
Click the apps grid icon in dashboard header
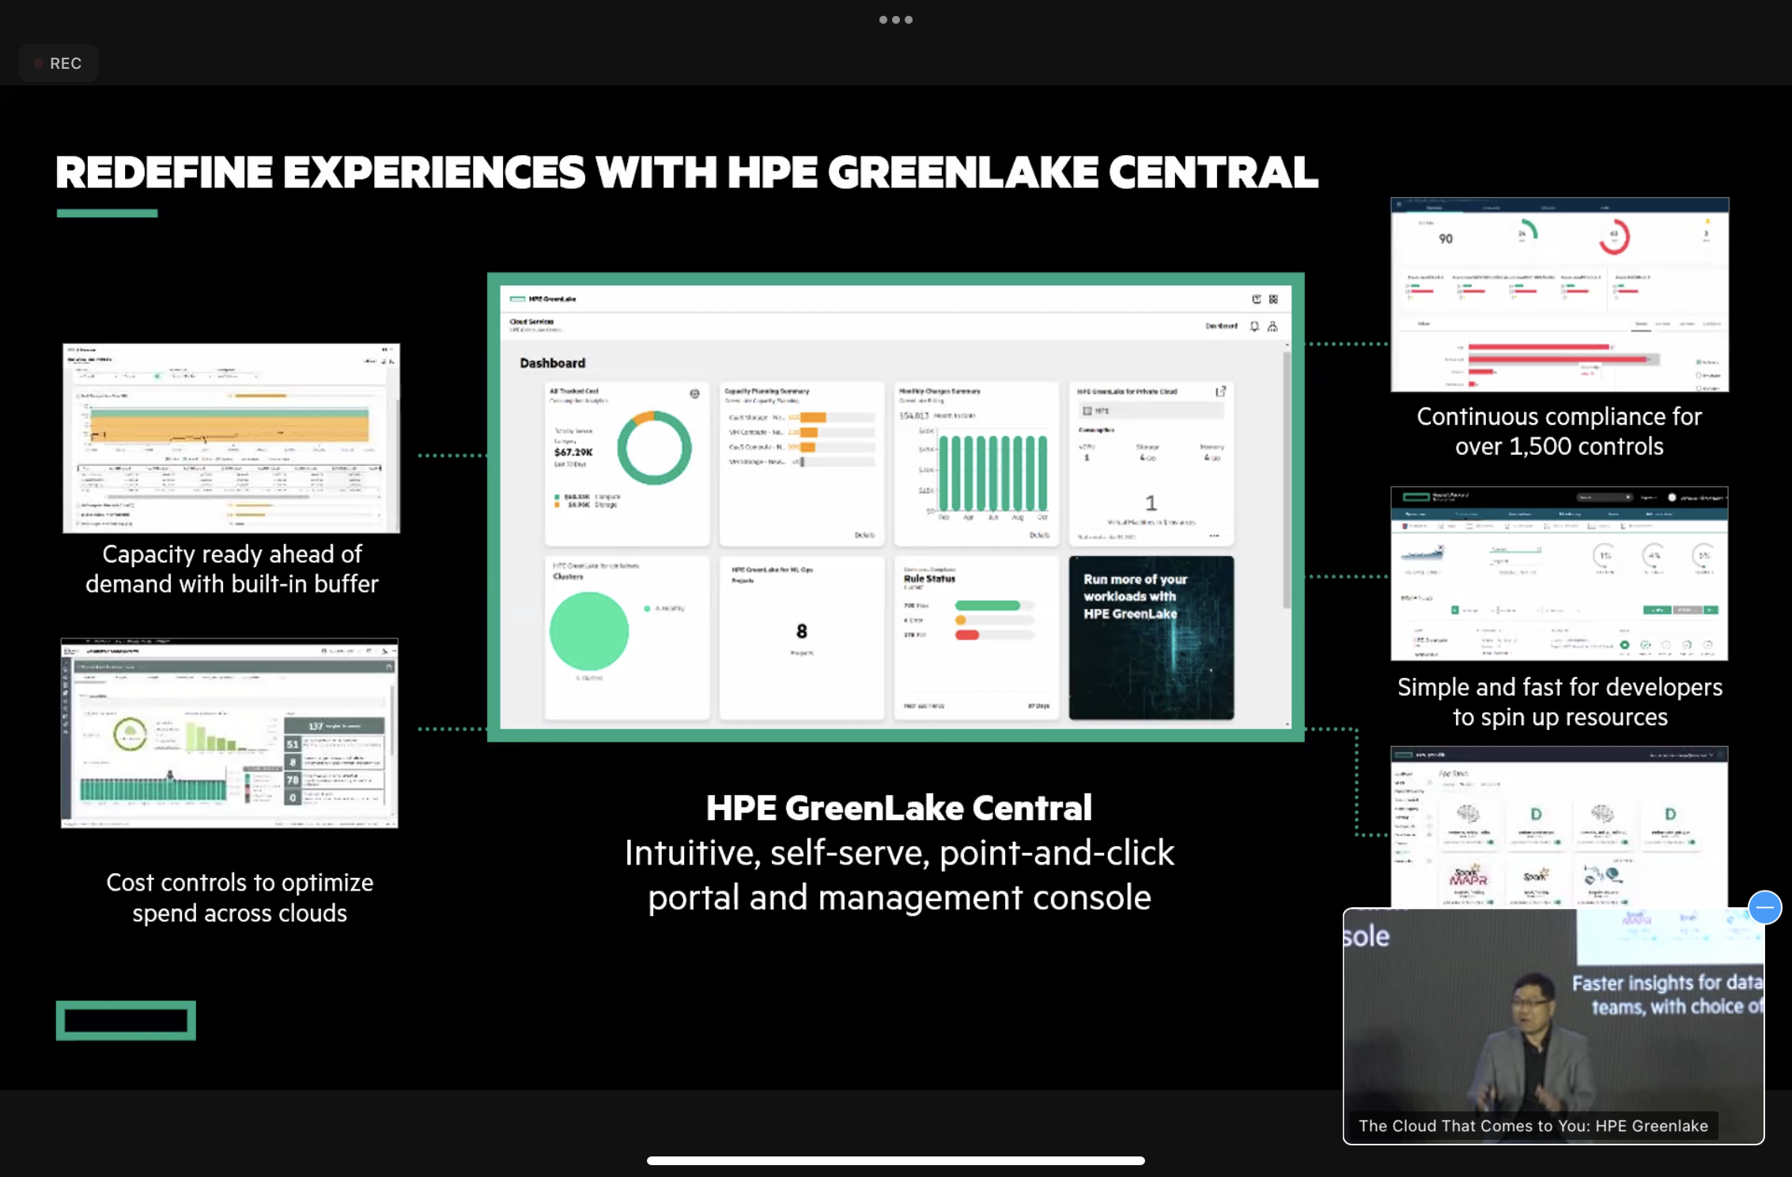pyautogui.click(x=1273, y=299)
